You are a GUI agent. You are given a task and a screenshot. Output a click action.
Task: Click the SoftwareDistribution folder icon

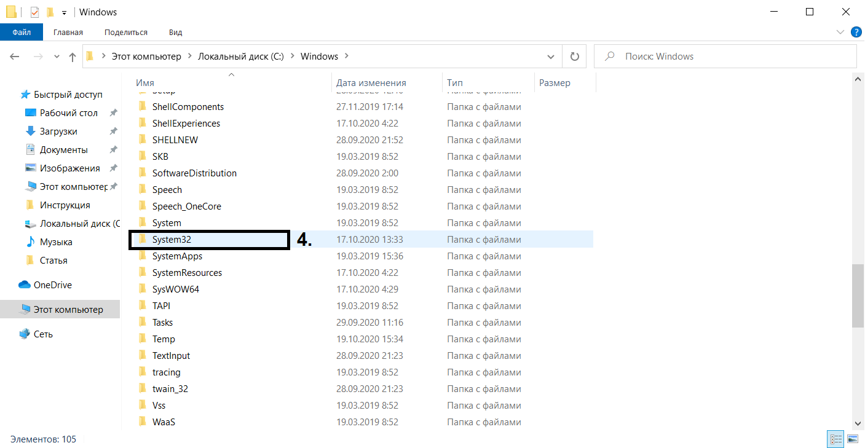coord(142,173)
